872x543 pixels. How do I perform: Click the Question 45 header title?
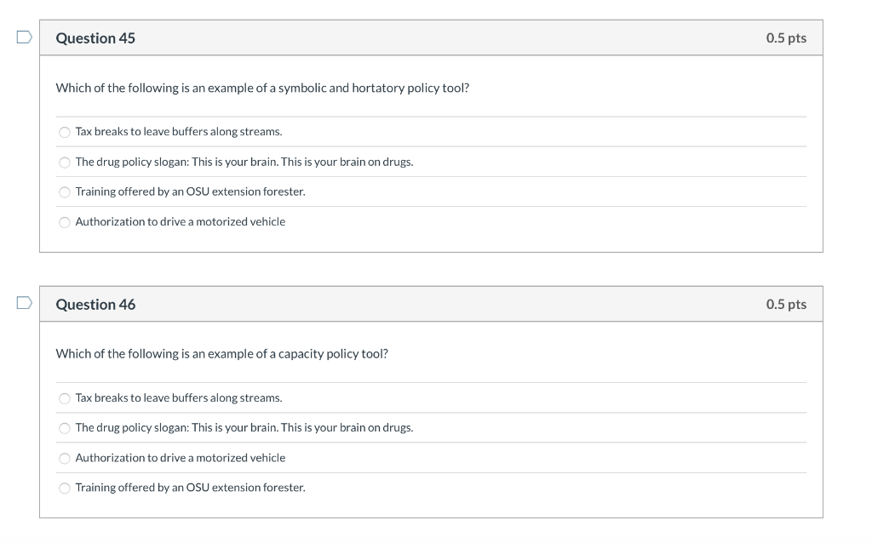[x=95, y=38]
